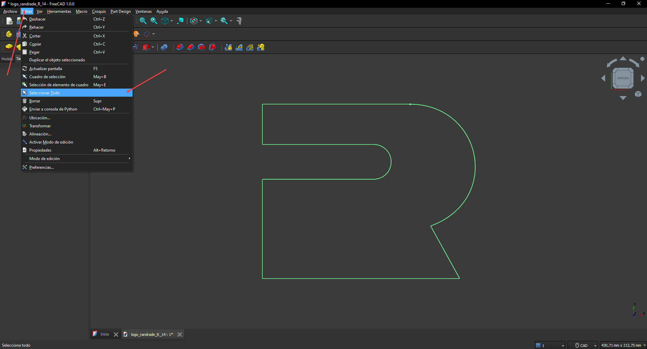Open the datum diamond dropdown arrow
Image resolution: width=647 pixels, height=349 pixels.
153,34
